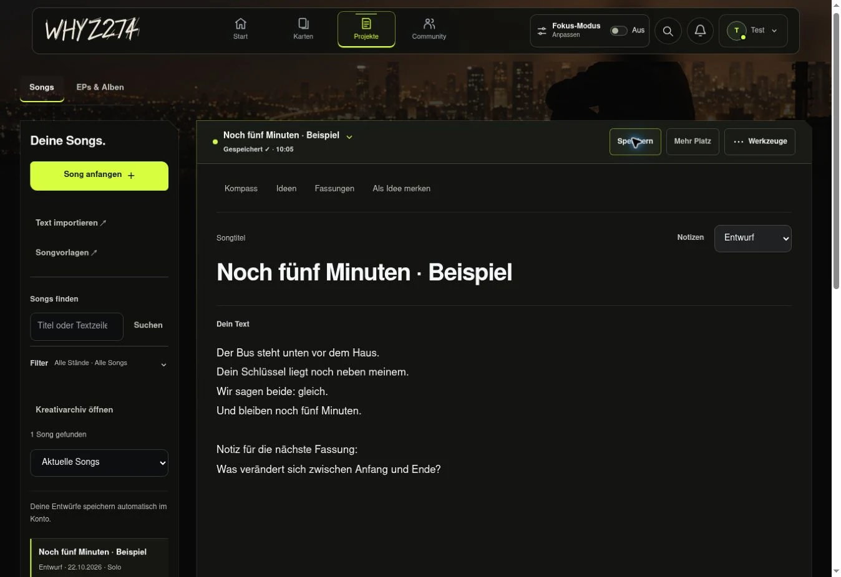Click the Mehr Platz button
841x577 pixels.
693,141
